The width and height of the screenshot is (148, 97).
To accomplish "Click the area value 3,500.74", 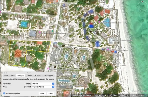I will click(27, 87).
